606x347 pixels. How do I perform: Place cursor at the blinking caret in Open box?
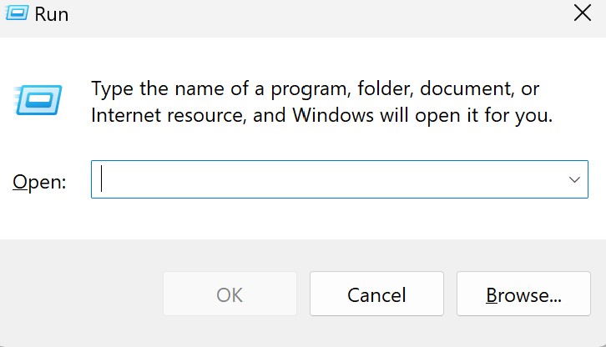tap(101, 179)
